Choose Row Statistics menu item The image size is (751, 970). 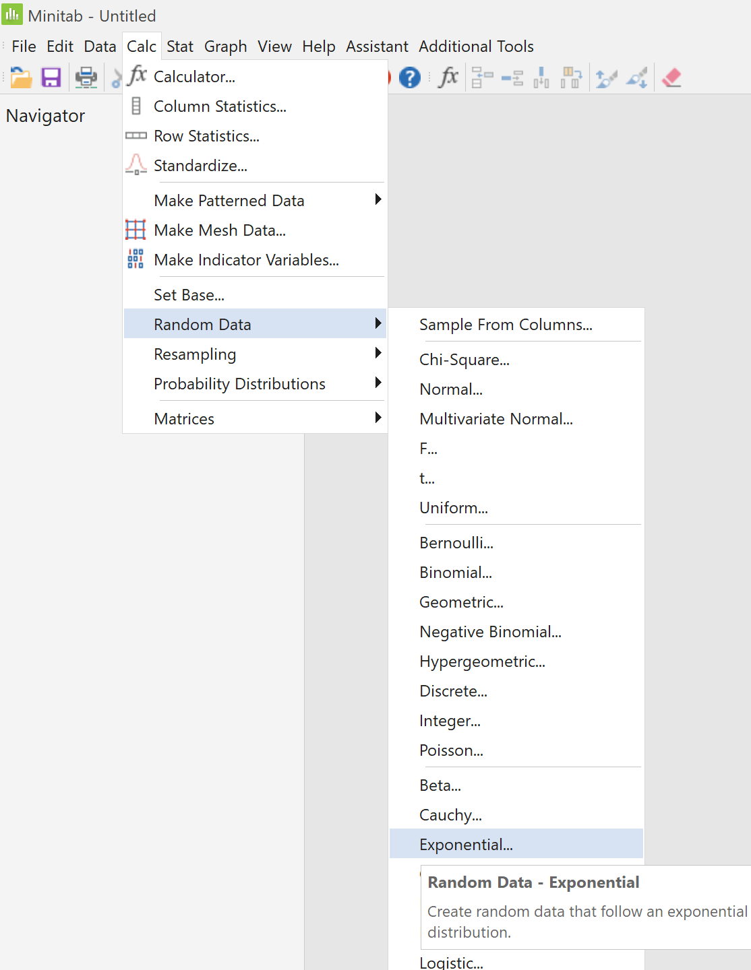coord(255,136)
